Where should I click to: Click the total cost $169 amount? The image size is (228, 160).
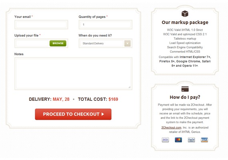click(x=113, y=99)
